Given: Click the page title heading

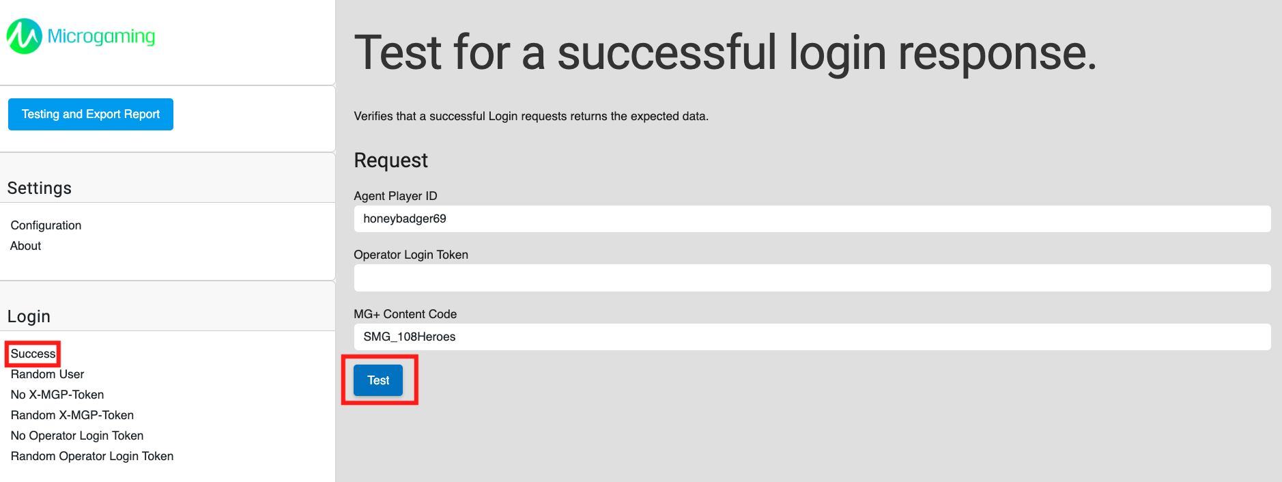Looking at the screenshot, I should (x=725, y=53).
